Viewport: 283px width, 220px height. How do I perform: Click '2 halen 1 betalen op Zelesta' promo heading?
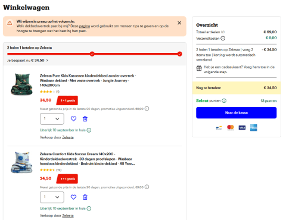(x=29, y=48)
